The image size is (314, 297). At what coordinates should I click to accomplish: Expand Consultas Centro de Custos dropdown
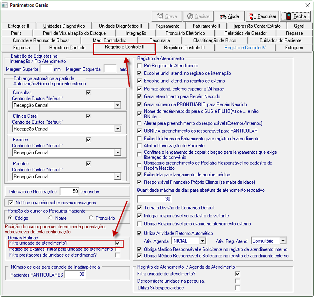coord(118,105)
